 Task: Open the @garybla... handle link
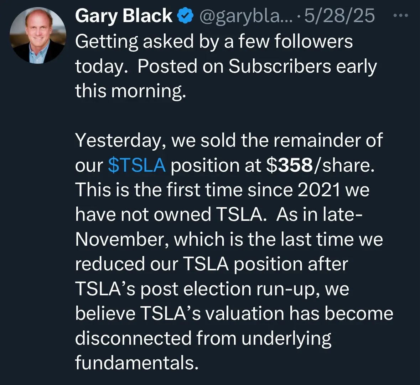point(247,16)
